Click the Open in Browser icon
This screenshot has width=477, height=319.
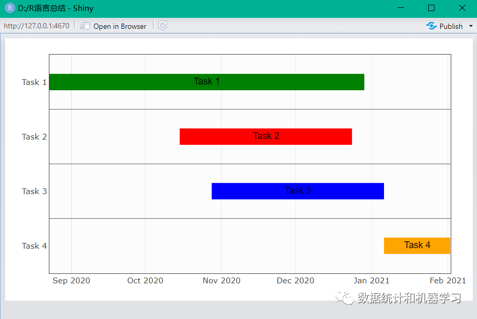(x=85, y=26)
